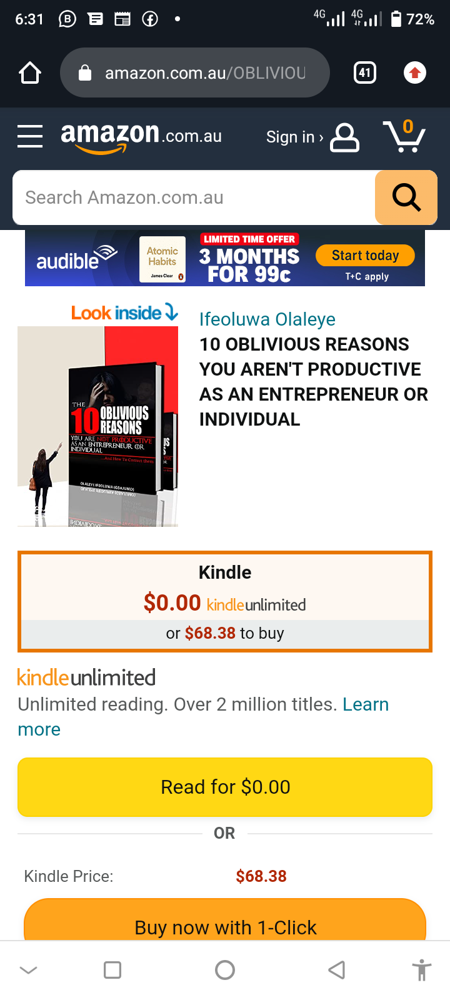Click Buy now with 1-Click

coord(225,920)
